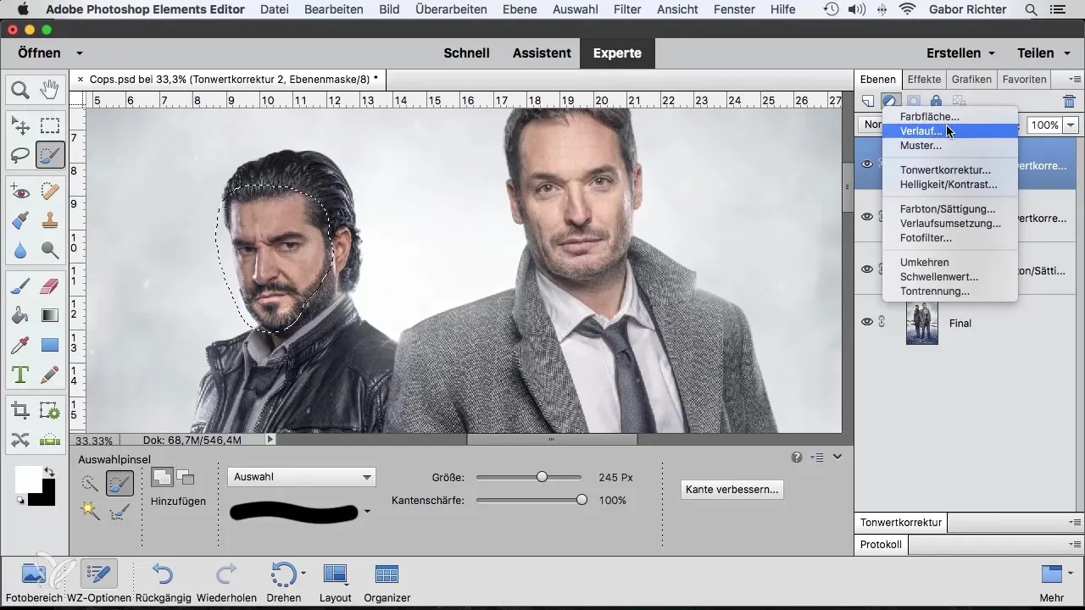Select the Move tool
Screen dimensions: 1085x610
point(20,126)
